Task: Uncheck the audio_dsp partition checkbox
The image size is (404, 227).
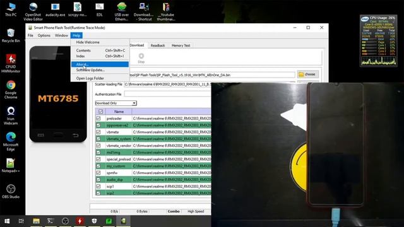Action: [x=98, y=180]
